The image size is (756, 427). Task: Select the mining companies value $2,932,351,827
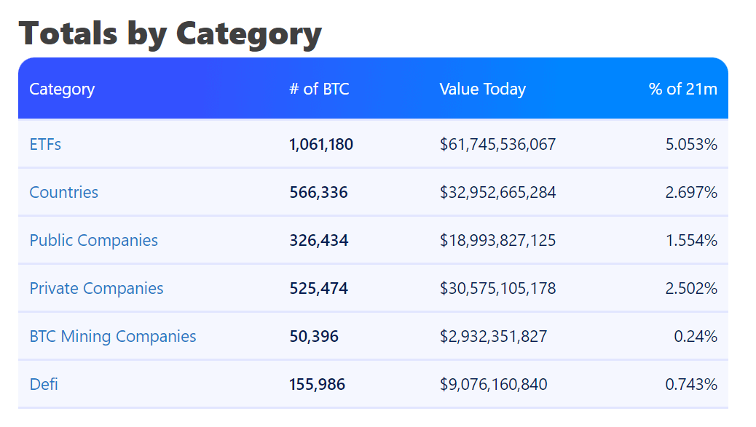(x=493, y=336)
